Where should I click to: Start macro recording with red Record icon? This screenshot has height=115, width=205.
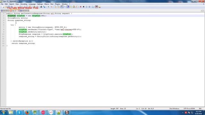pos(80,7)
